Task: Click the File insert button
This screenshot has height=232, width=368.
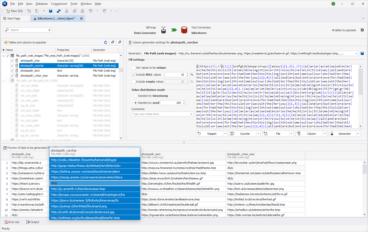Action: (276, 134)
